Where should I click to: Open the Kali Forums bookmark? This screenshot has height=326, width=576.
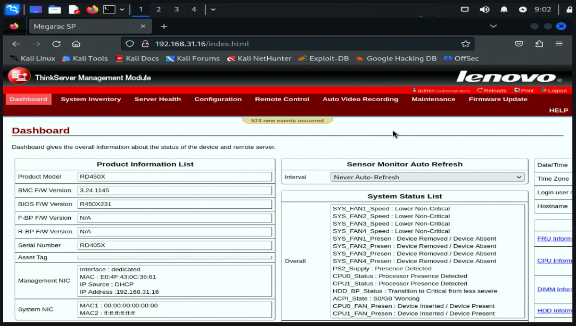193,58
